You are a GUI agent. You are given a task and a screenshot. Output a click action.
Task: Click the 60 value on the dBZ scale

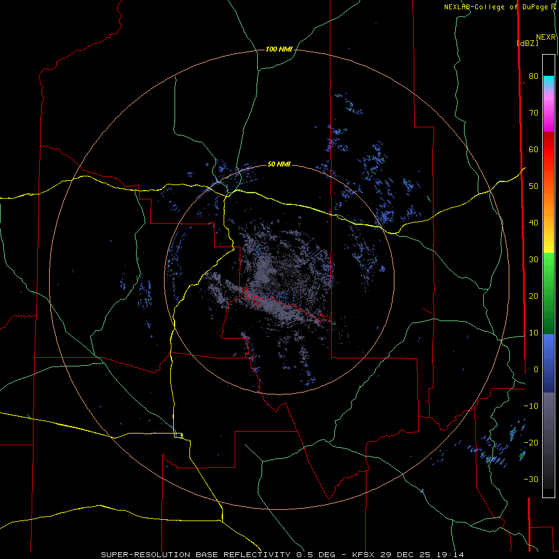point(534,149)
